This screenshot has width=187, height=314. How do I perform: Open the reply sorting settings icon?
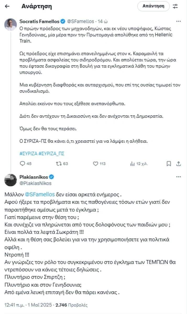tap(175, 6)
